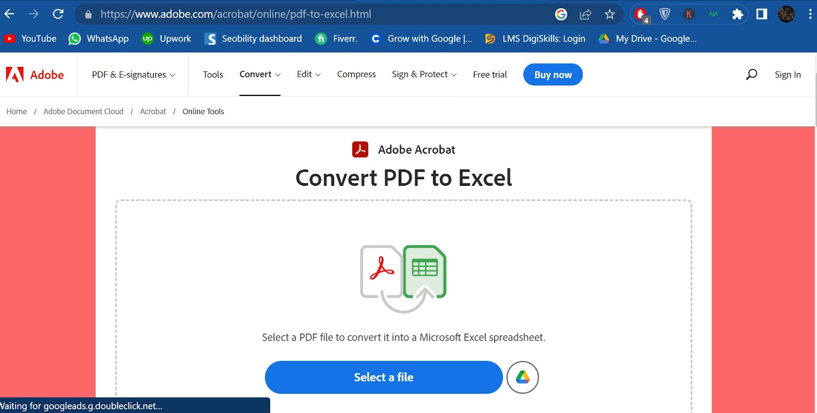The height and width of the screenshot is (413, 817).
Task: Toggle the browser side panel icon
Action: [x=762, y=14]
